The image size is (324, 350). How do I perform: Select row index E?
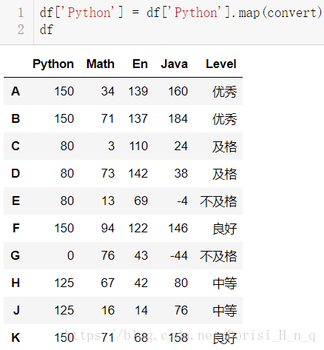(16, 201)
